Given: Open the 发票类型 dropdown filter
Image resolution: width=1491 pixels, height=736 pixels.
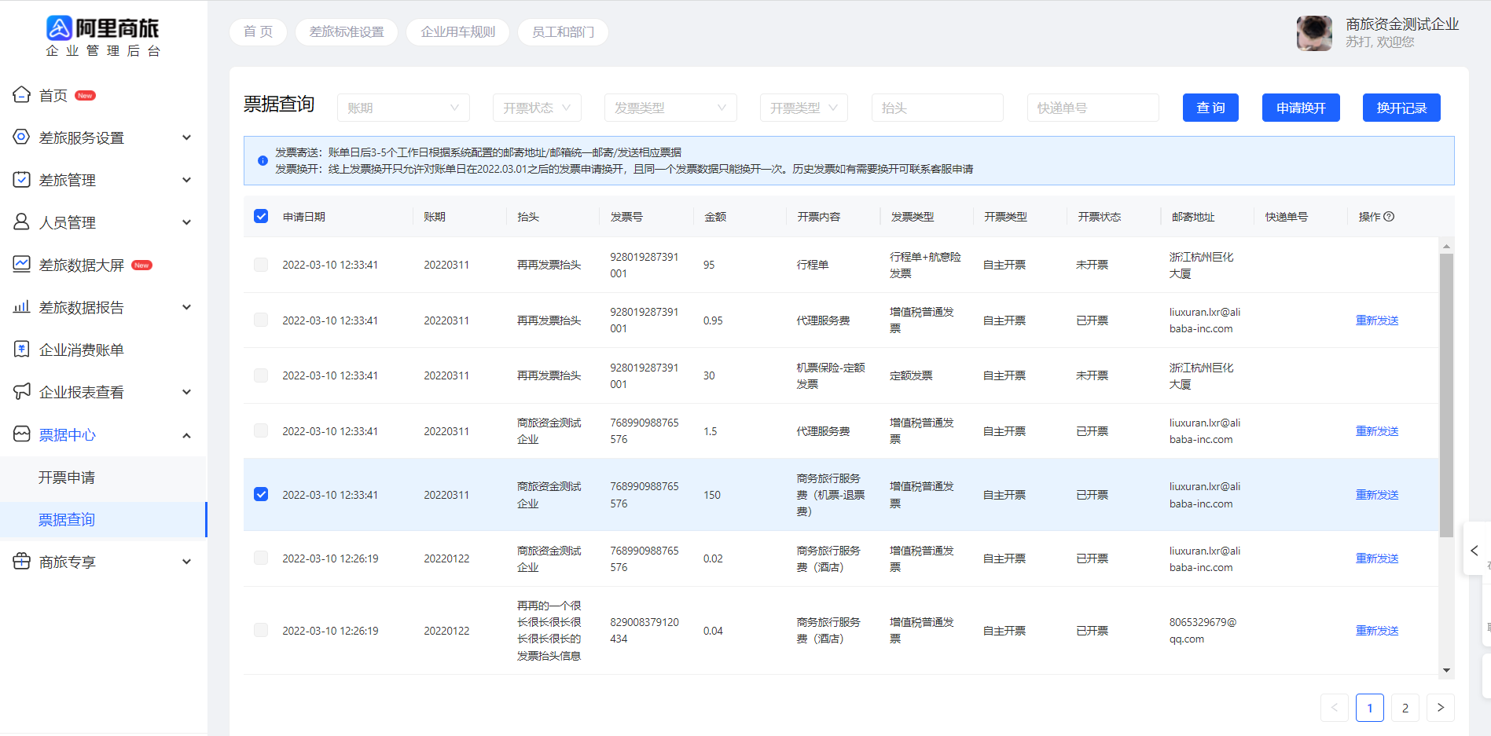Looking at the screenshot, I should (670, 108).
